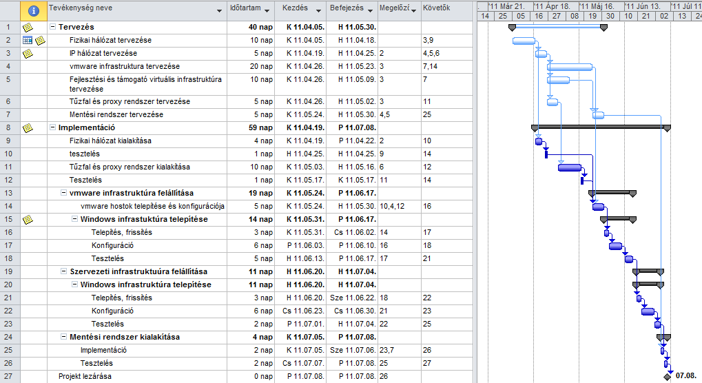702x383 pixels.
Task: Select row header number 13
Action: [x=8, y=193]
